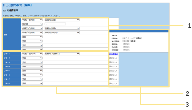Viewport: 192px width, 110px height.
Task: Expand the フリー5 row dropdown
Action: coord(32,71)
